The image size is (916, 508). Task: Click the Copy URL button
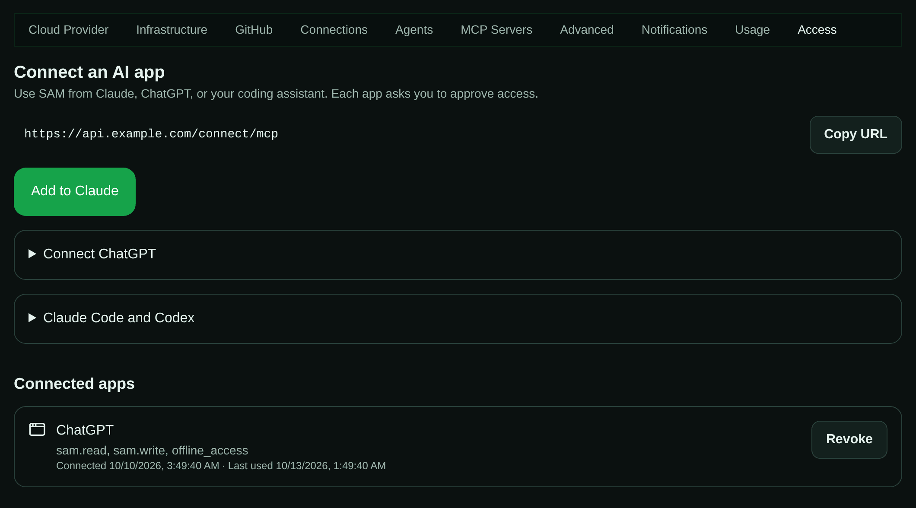pos(856,134)
